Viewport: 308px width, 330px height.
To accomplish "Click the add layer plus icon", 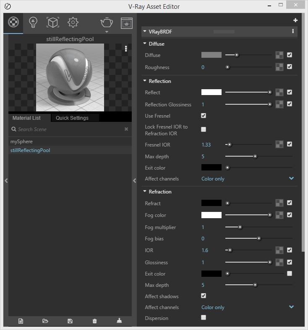I will click(295, 20).
